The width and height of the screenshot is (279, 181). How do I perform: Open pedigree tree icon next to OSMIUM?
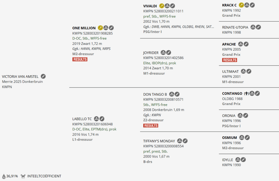click(242, 138)
